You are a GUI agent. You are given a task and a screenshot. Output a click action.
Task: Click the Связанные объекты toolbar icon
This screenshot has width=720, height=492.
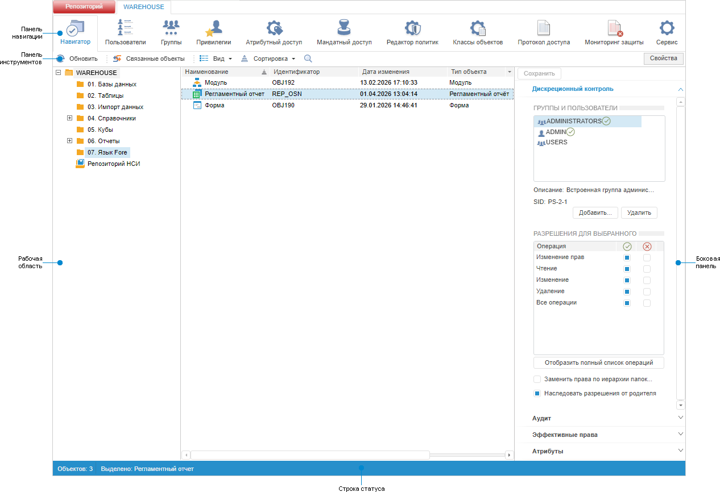117,59
